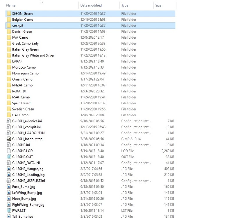Click the LOD File type cell
The height and width of the screenshot is (218, 229).
128,151
